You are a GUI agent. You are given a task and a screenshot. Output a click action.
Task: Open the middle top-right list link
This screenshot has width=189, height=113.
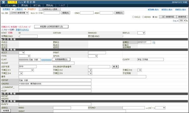167,9
